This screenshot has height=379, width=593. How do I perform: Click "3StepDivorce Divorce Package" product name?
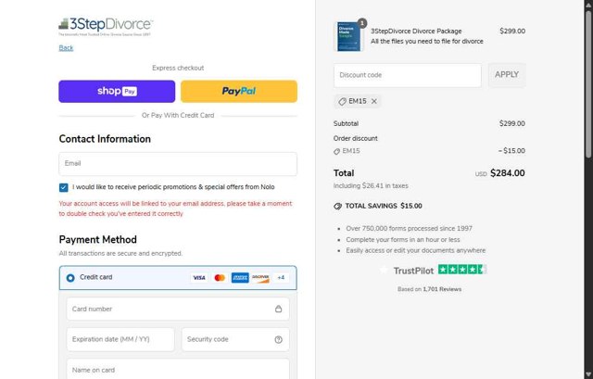click(416, 31)
